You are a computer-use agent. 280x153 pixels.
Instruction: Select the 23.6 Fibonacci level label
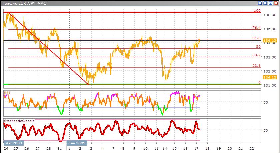tap(256, 66)
